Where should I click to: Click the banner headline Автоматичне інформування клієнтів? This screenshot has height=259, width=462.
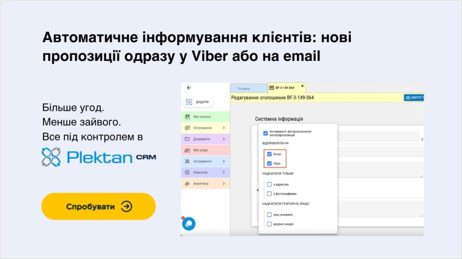197,47
